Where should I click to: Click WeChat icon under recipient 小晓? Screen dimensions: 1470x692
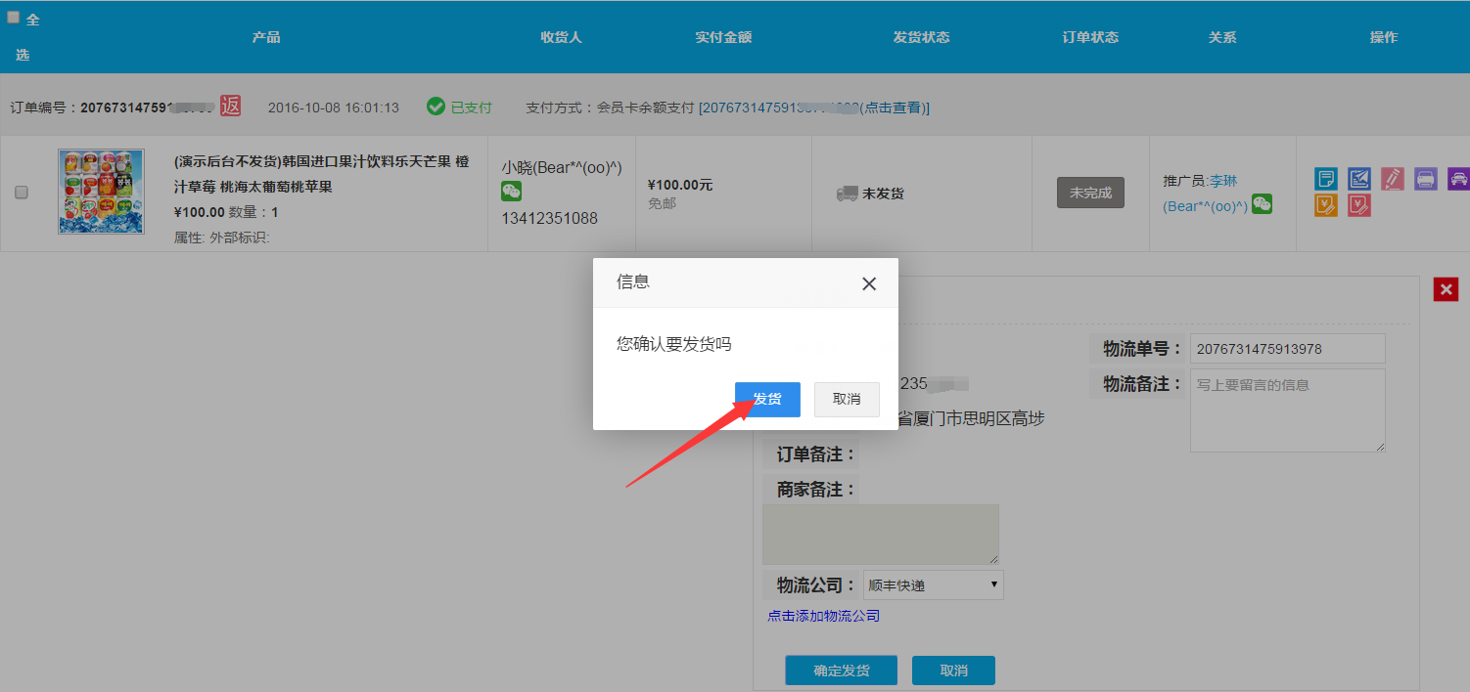512,193
